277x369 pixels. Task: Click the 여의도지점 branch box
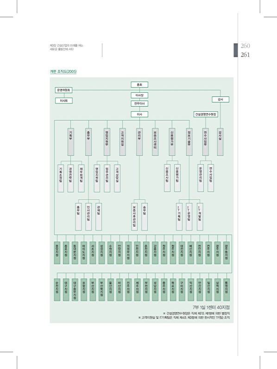[x=84, y=253]
